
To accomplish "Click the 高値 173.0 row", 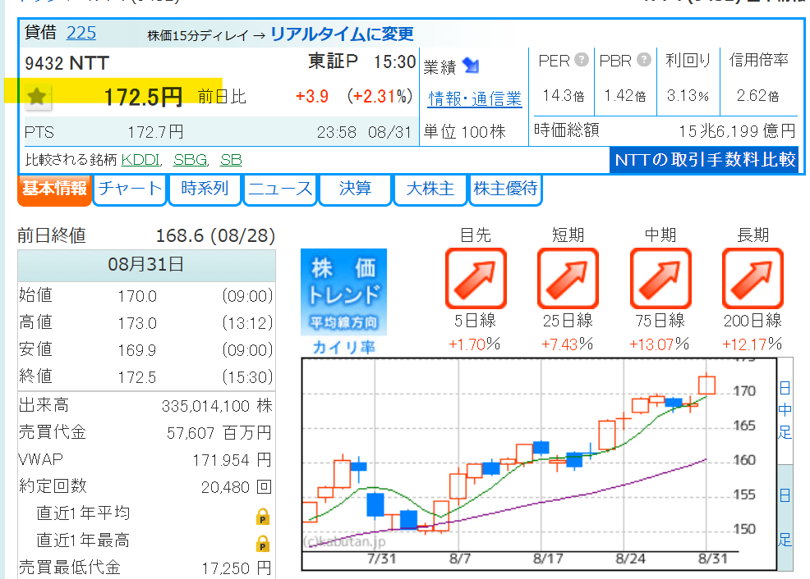I will click(146, 323).
